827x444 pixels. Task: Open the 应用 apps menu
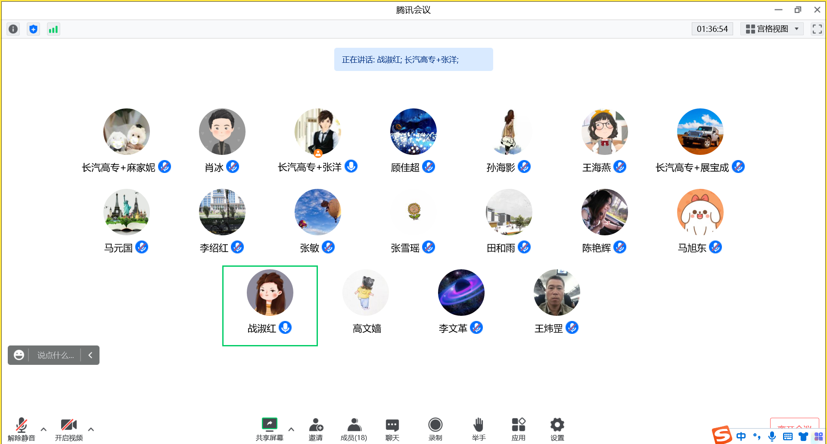pos(518,429)
